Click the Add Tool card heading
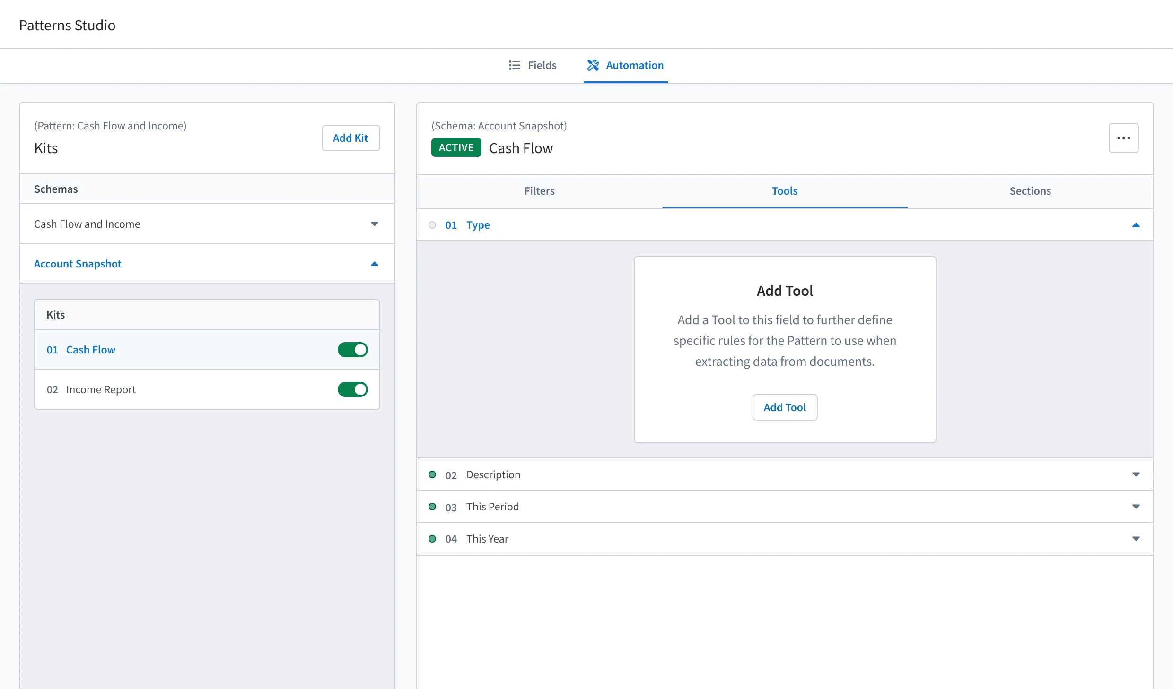 [785, 291]
